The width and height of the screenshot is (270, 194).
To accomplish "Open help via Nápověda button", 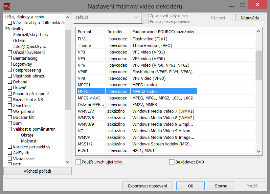I will (x=250, y=18).
